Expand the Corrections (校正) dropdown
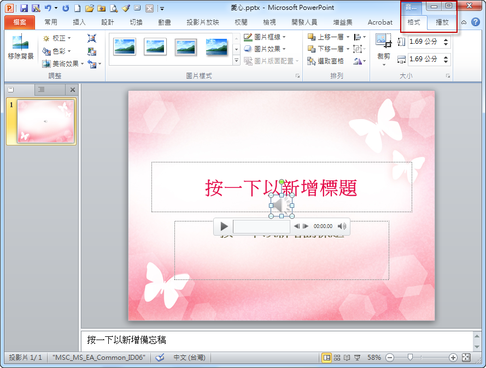This screenshot has width=486, height=368. (x=57, y=38)
